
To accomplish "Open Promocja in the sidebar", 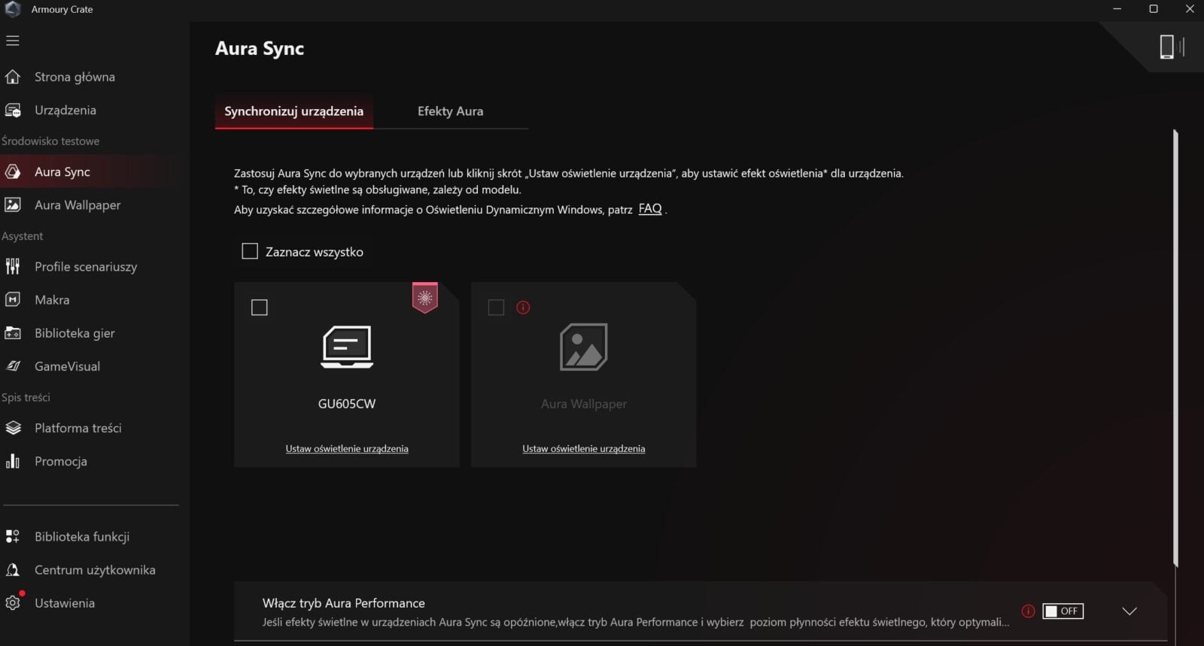I will click(x=61, y=461).
